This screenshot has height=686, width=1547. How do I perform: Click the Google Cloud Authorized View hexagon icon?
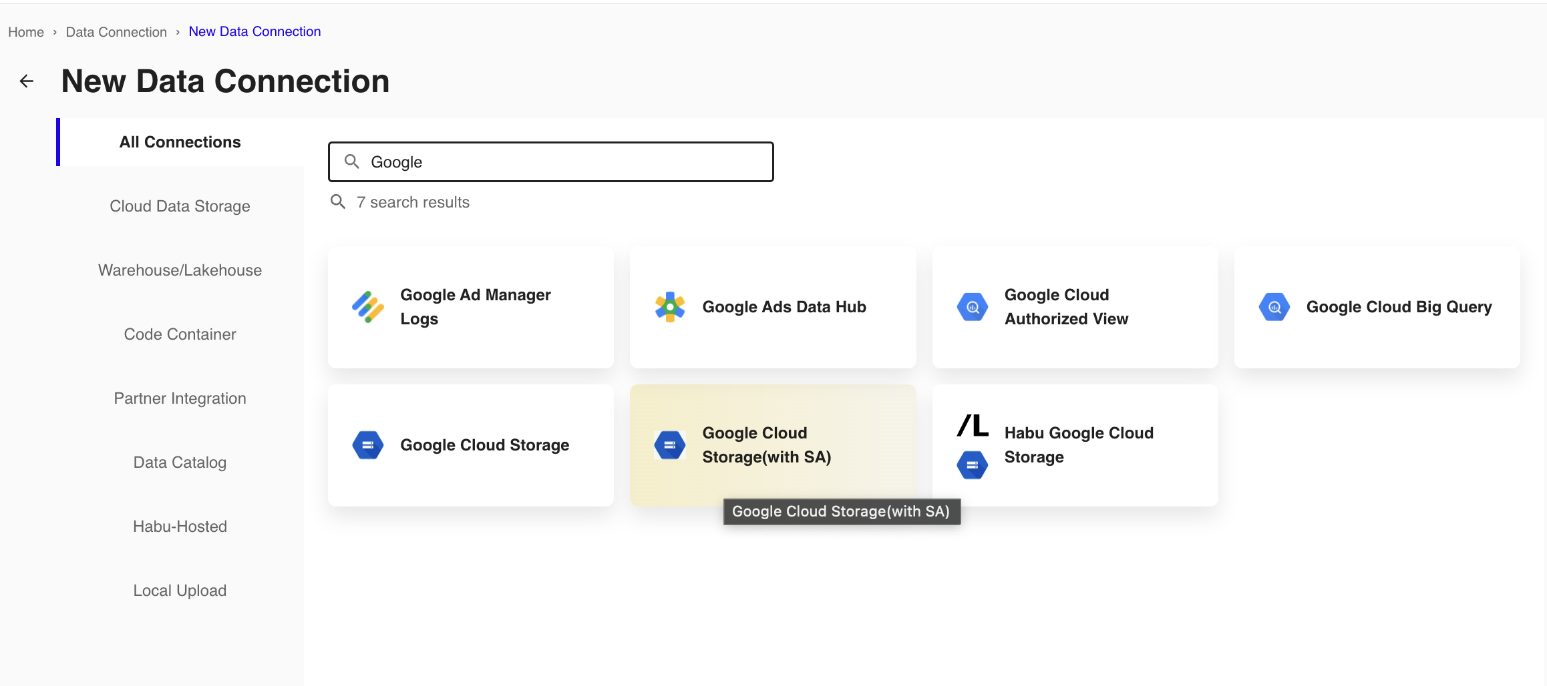(x=973, y=307)
